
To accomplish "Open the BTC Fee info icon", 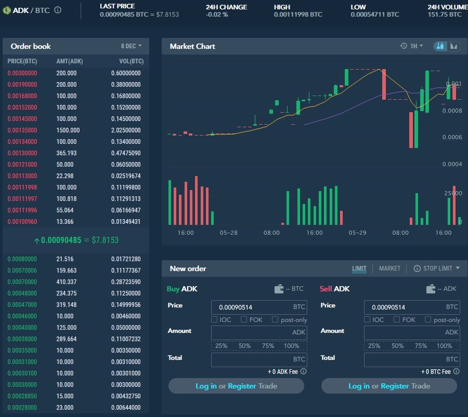I will (457, 371).
